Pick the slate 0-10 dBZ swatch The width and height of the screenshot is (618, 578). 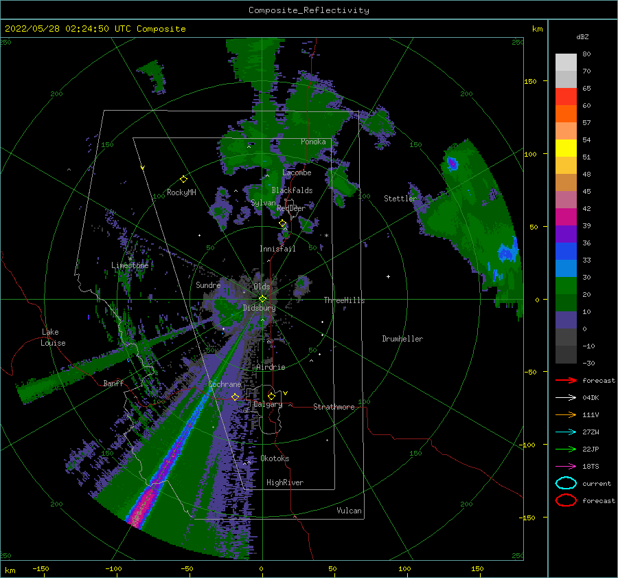click(566, 320)
